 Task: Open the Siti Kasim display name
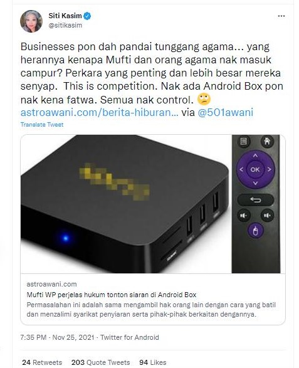pos(65,16)
